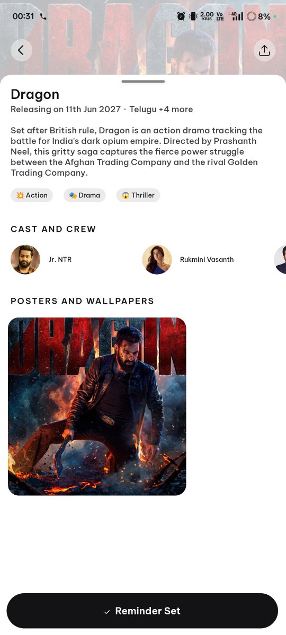The image size is (286, 635).
Task: Tap the vibrate mode status icon
Action: (x=193, y=16)
